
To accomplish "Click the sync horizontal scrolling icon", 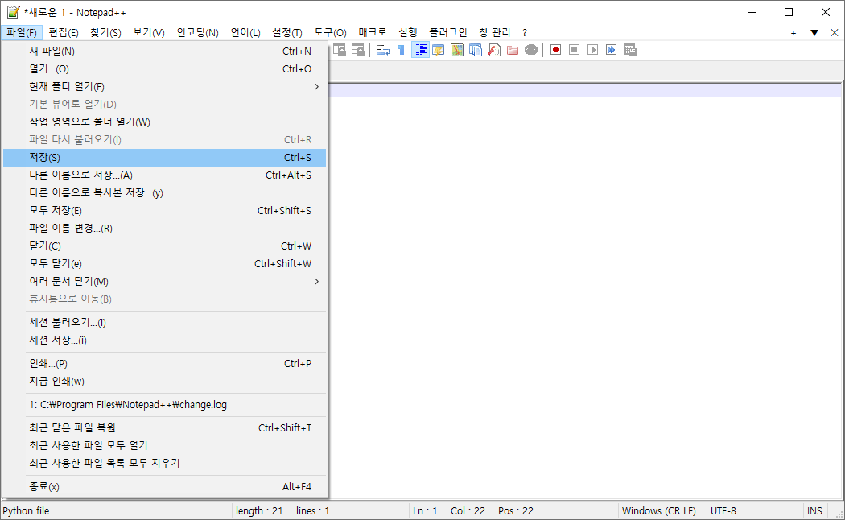I will coord(358,50).
